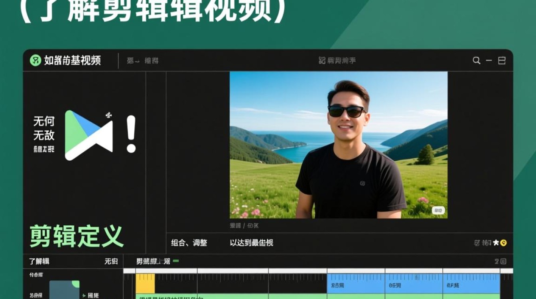The image size is (536, 299).
Task: Click the green '剪辑定义' heading
Action: point(77,236)
